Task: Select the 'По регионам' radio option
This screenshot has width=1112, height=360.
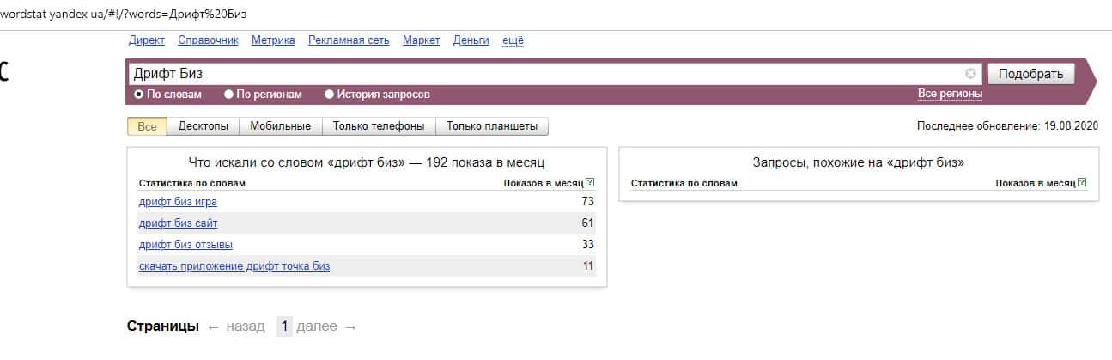Action: pyautogui.click(x=228, y=95)
